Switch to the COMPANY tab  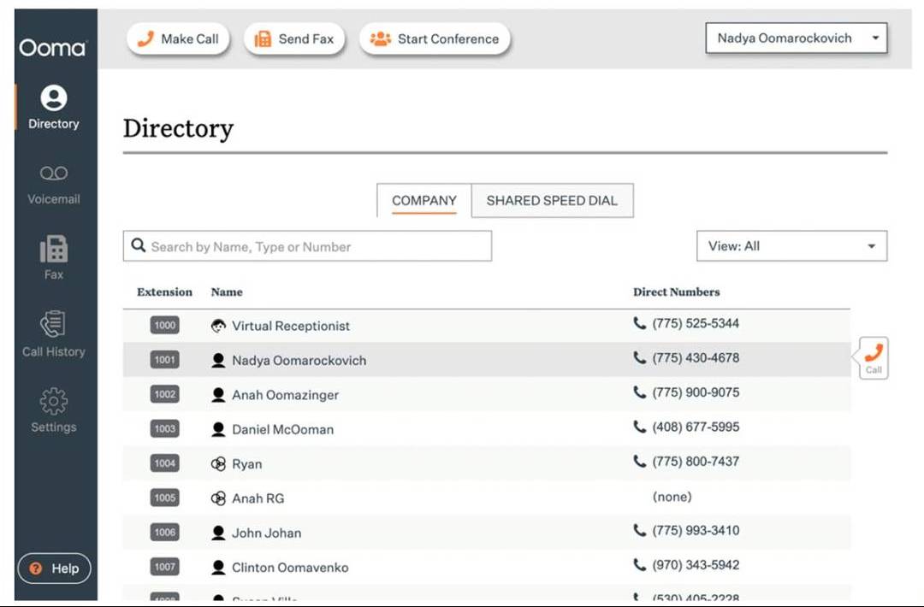point(424,200)
